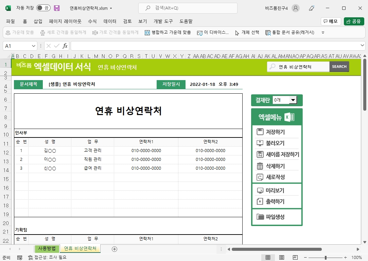Click the 파일생성 folder icon
Screen dimensions: 368x261
260,217
